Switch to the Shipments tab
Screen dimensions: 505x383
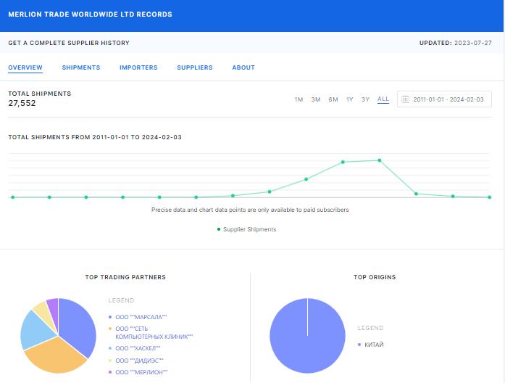81,67
